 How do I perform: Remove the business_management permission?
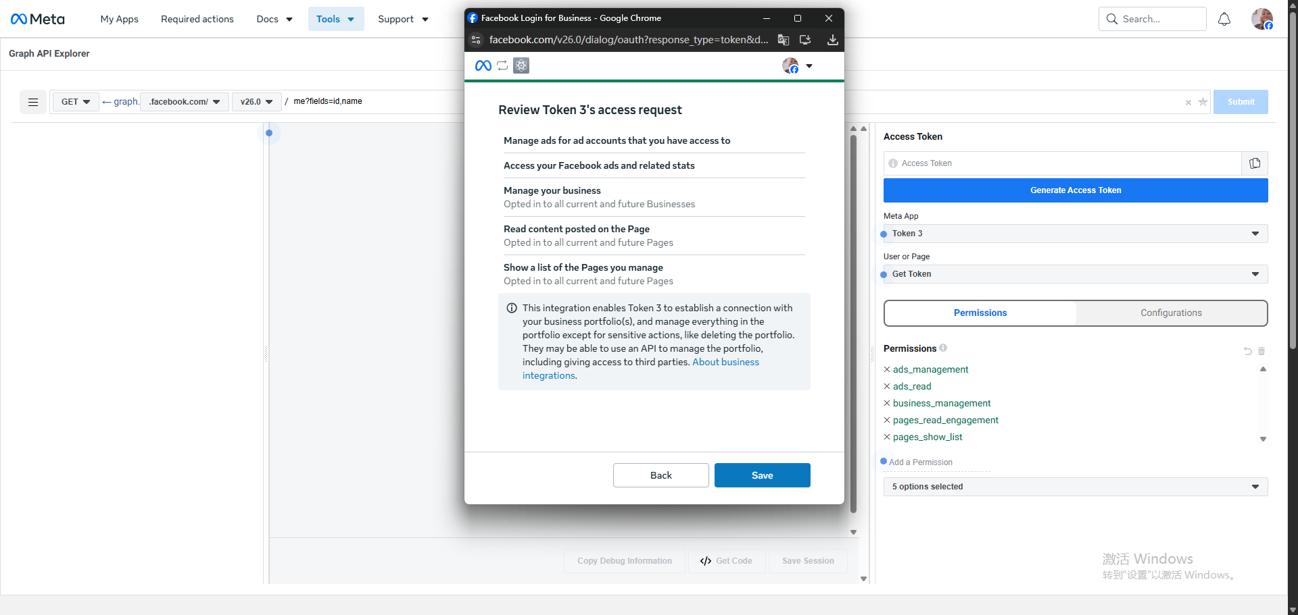887,403
